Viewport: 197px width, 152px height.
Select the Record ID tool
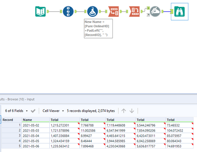(x=68, y=12)
